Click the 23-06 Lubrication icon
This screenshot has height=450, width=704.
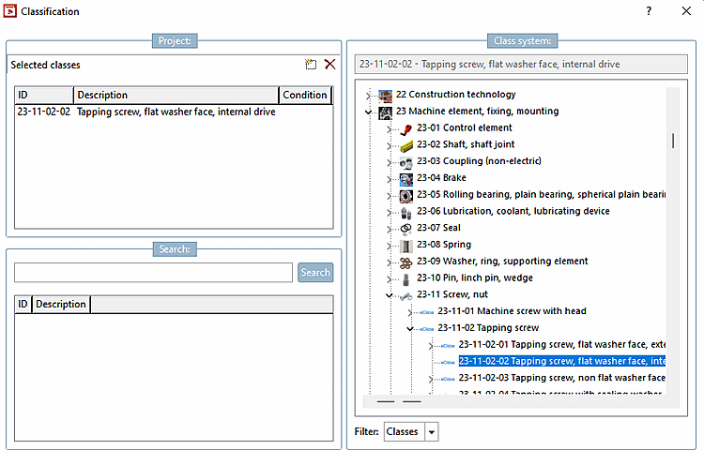[x=406, y=213]
